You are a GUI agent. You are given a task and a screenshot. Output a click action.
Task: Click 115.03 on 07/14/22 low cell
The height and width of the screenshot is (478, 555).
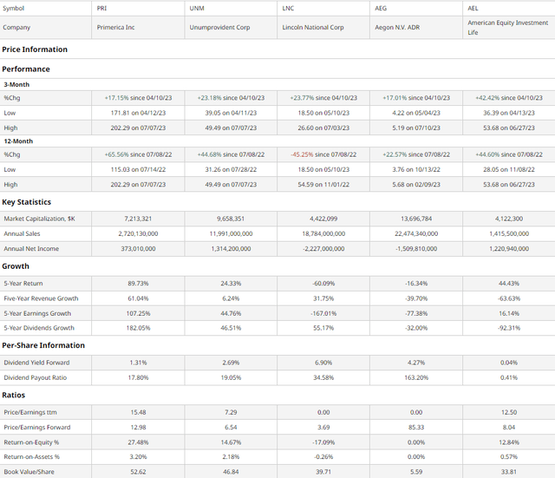click(x=138, y=170)
